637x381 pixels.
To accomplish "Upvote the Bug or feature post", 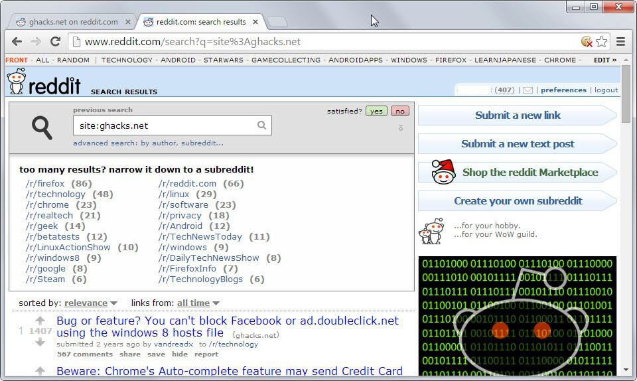I will (40, 321).
